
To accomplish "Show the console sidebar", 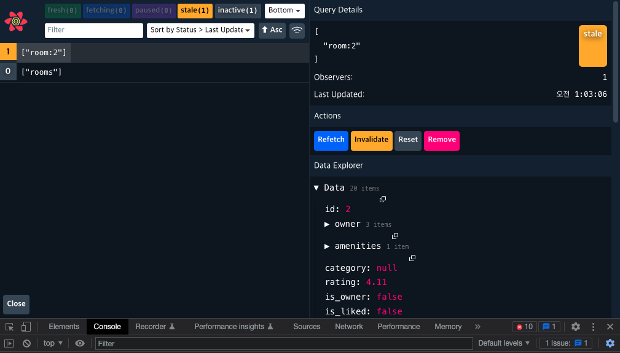I will click(x=9, y=344).
